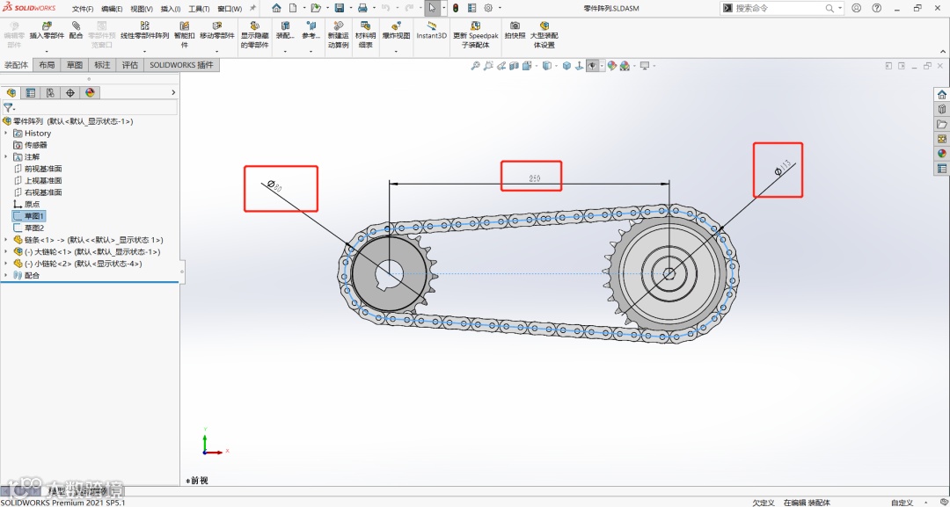Click the 配合 mate tool
Image resolution: width=950 pixels, height=507 pixels.
click(76, 31)
